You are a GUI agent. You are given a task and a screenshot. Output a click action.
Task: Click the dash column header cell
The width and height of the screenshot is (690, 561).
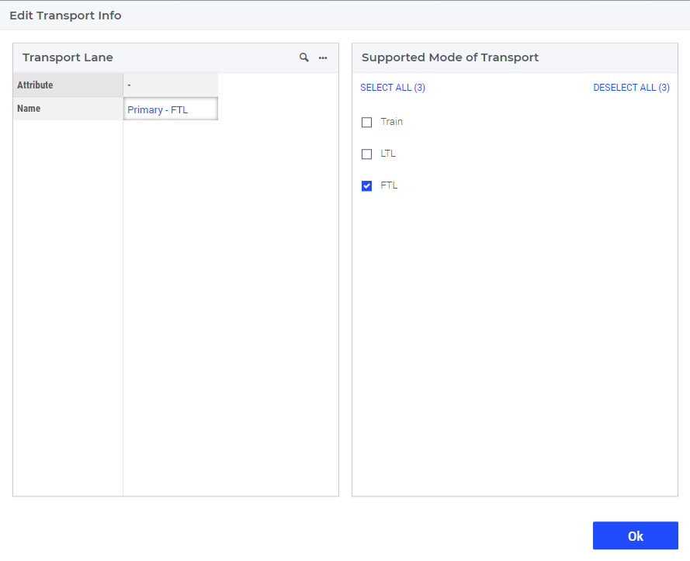(x=171, y=85)
